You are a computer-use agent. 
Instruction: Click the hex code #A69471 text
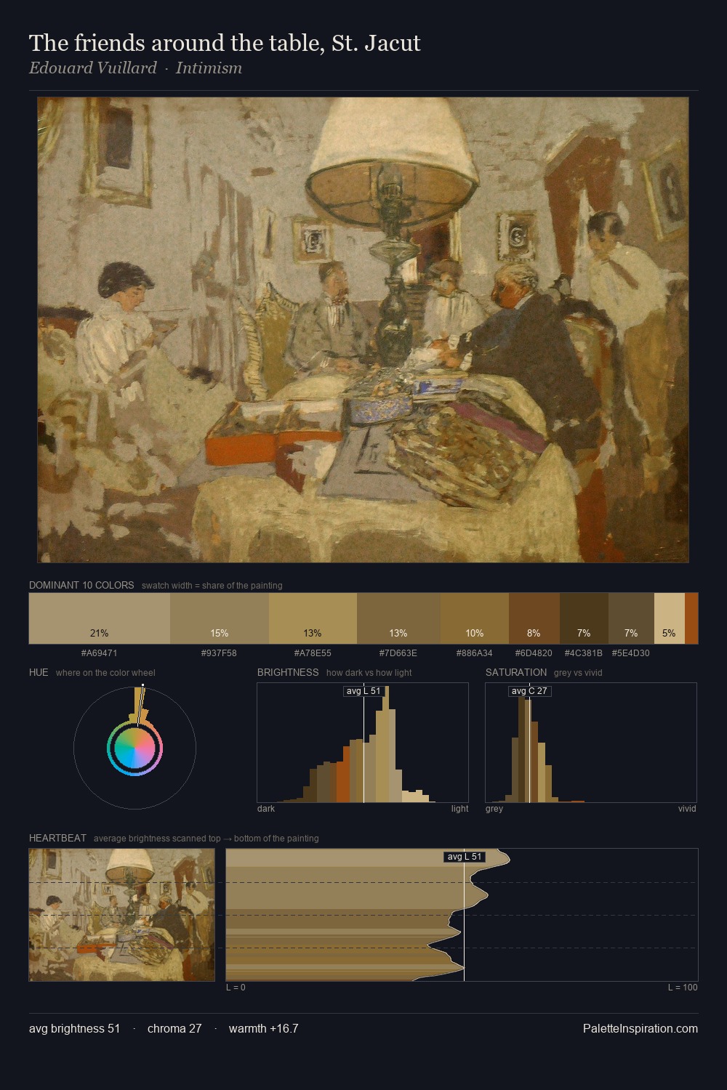pyautogui.click(x=100, y=653)
